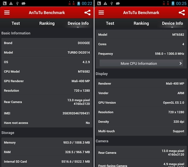The image size is (188, 167).
Task: Open the hamburger menu on the right phone screen
Action: (x=101, y=13)
